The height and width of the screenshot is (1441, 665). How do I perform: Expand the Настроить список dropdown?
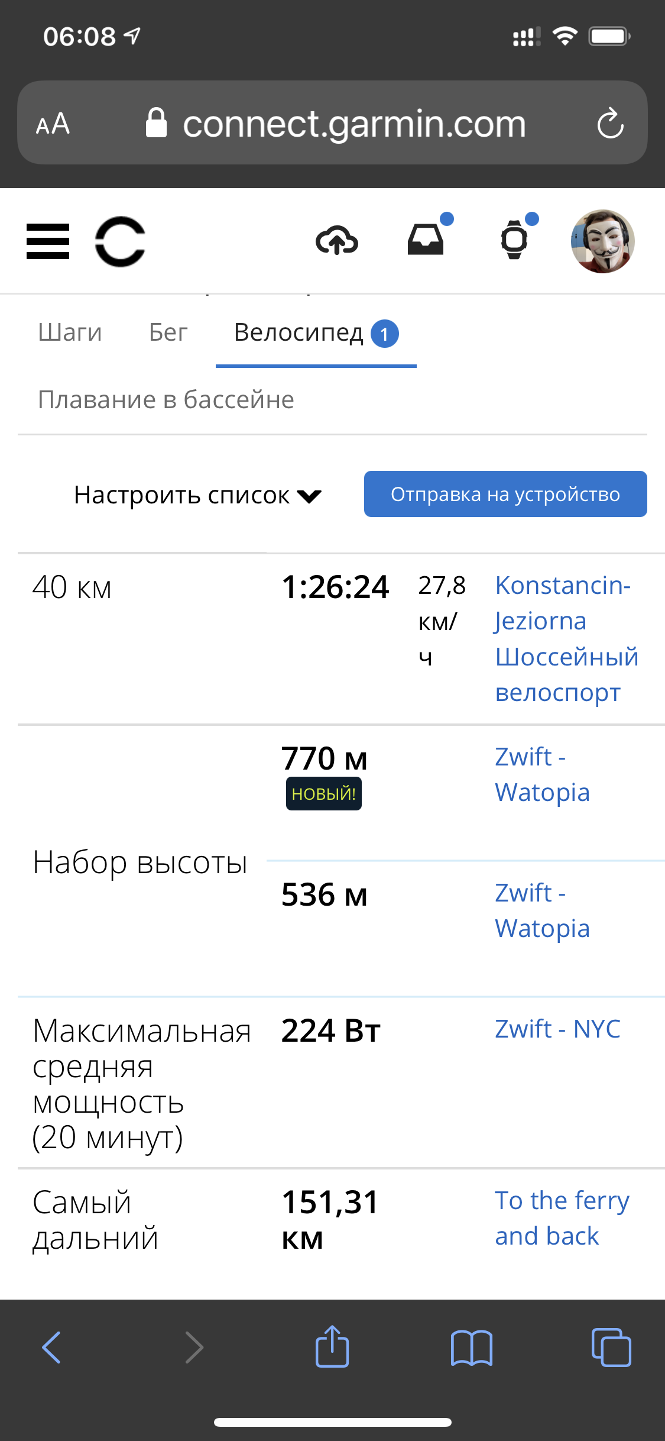coord(197,495)
